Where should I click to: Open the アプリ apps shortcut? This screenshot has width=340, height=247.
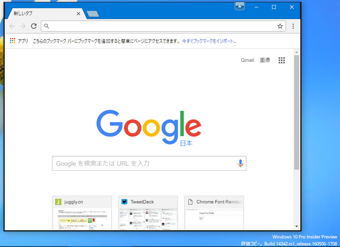[19, 41]
